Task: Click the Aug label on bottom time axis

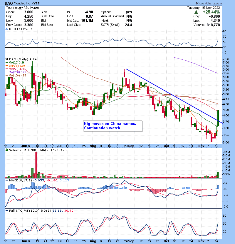Action: (93, 241)
